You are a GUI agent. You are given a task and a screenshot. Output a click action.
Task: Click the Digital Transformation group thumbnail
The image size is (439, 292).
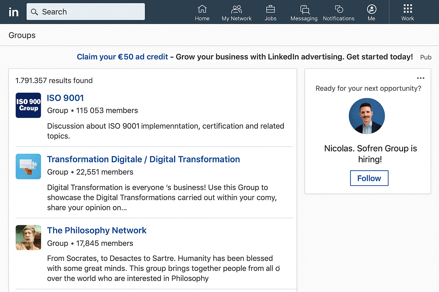28,167
